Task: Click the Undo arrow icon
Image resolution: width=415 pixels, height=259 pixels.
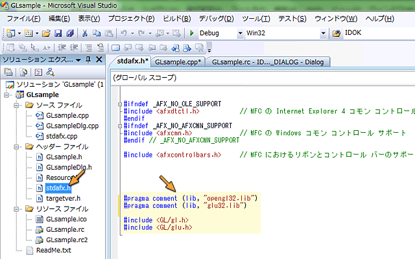Action: (124, 33)
